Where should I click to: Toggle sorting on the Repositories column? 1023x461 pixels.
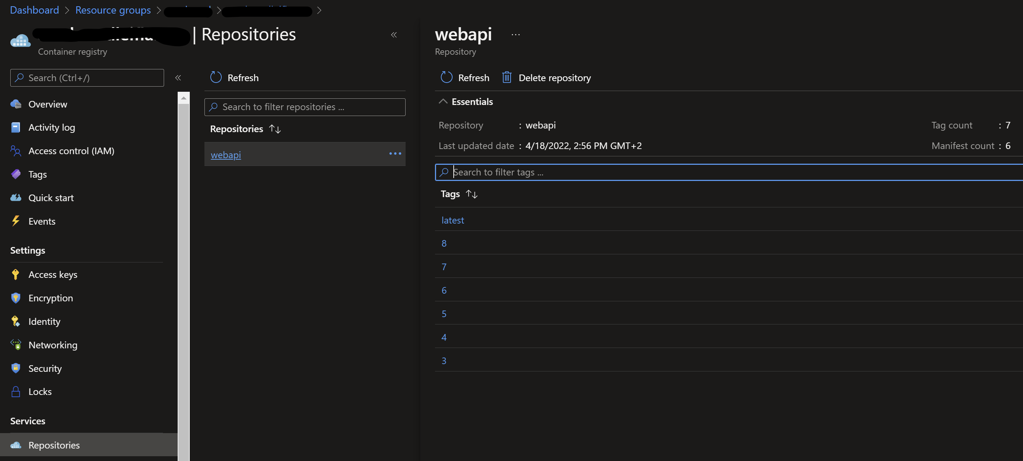pyautogui.click(x=275, y=129)
